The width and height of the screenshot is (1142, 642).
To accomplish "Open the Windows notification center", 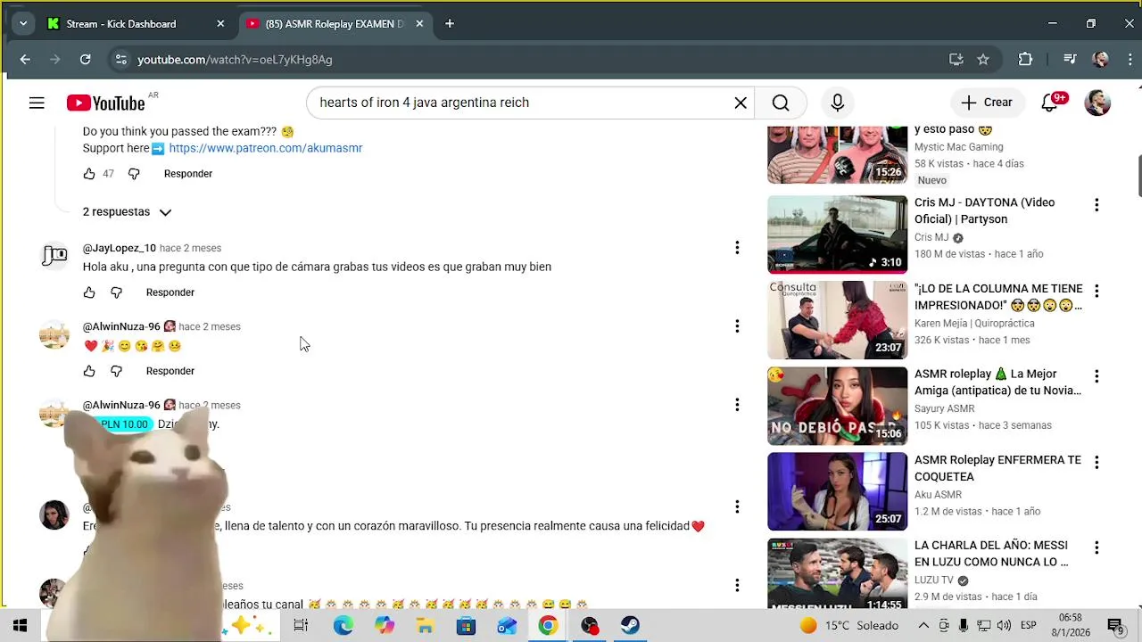I will (x=1115, y=625).
